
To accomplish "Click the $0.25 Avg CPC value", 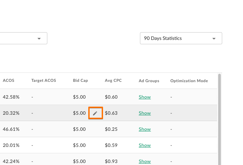I will (x=111, y=129).
